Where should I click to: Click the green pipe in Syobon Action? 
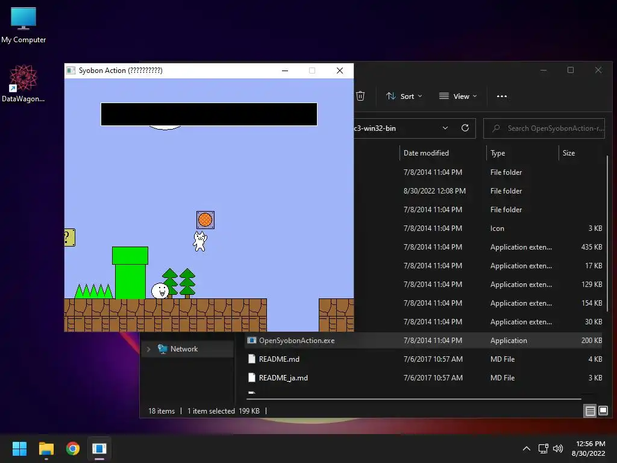pyautogui.click(x=130, y=273)
